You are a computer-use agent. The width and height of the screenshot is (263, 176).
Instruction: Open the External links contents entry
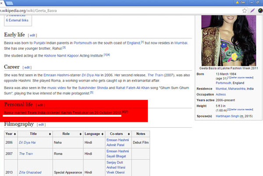(17, 20)
